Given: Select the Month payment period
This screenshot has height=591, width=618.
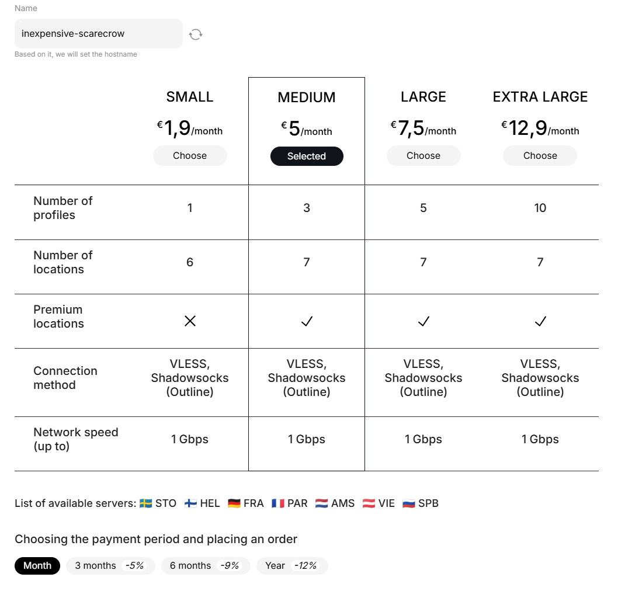Looking at the screenshot, I should click(x=37, y=566).
